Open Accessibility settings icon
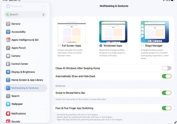The width and height of the screenshot is (177, 124). [8, 32]
